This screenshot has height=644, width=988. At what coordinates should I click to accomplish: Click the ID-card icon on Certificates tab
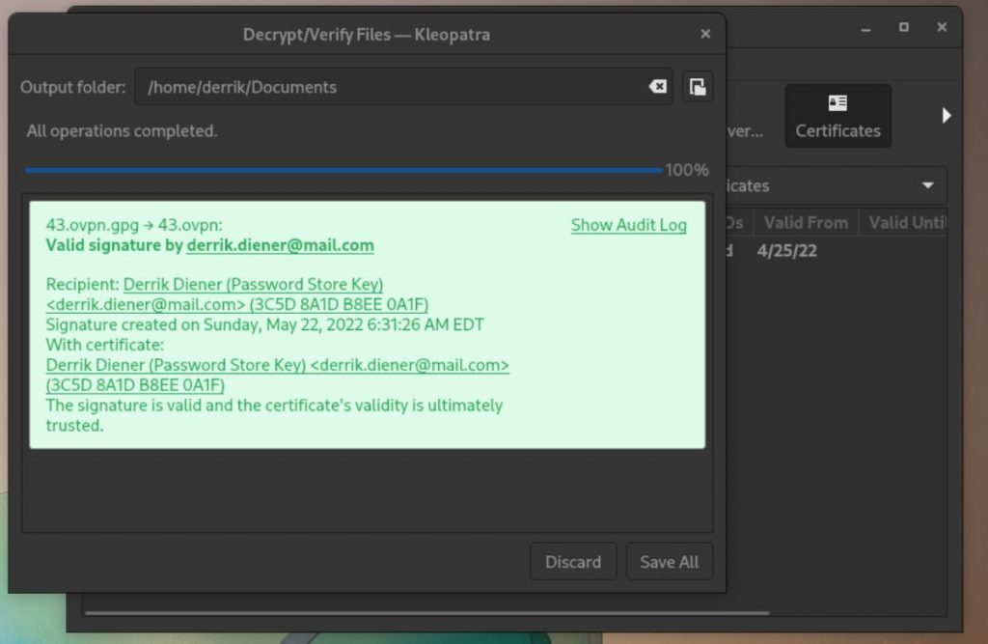point(837,103)
